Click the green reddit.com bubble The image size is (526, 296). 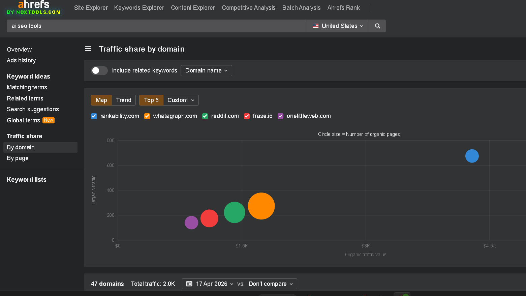pos(235,212)
